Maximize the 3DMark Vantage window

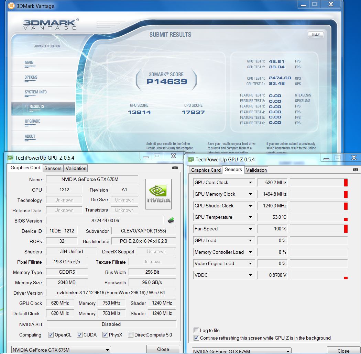[315, 4]
